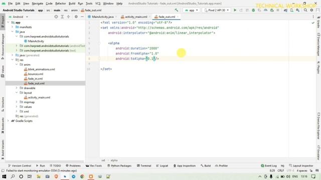The height and width of the screenshot is (180, 321).
Task: Open the Build menu
Action: [x=72, y=3]
